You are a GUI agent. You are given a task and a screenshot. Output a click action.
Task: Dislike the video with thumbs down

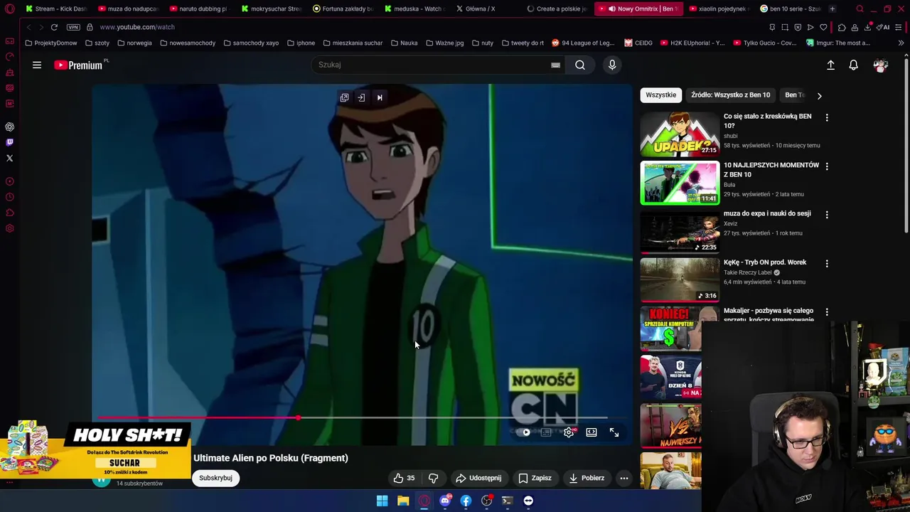pyautogui.click(x=433, y=478)
